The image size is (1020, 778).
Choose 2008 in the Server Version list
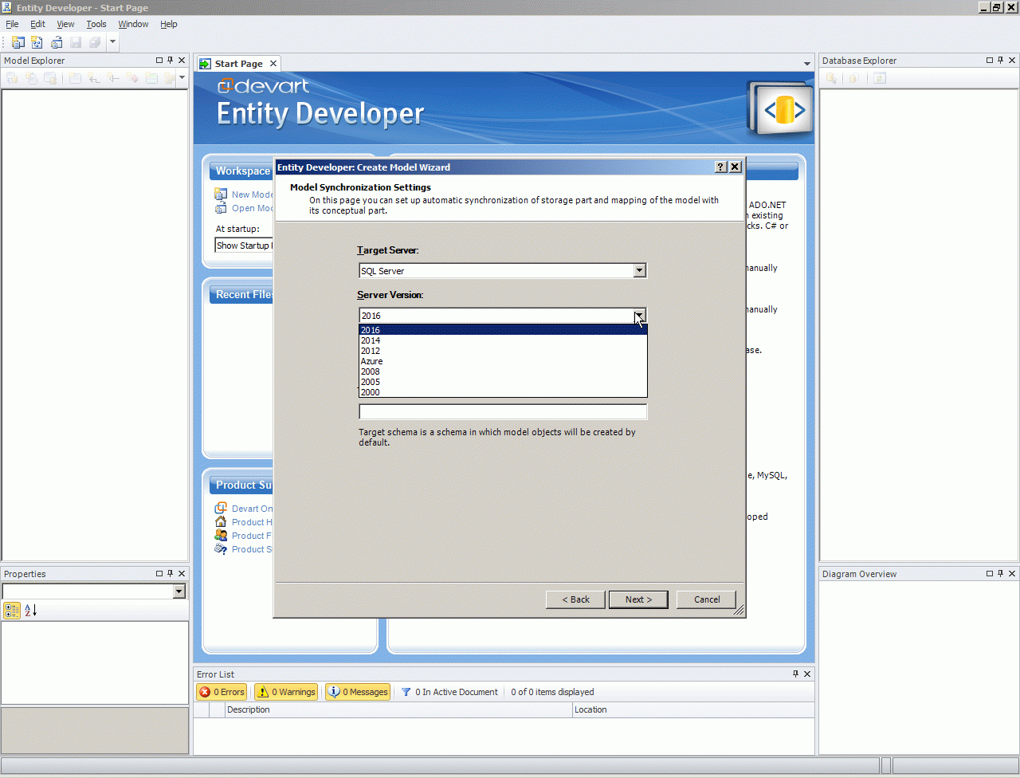click(x=503, y=371)
